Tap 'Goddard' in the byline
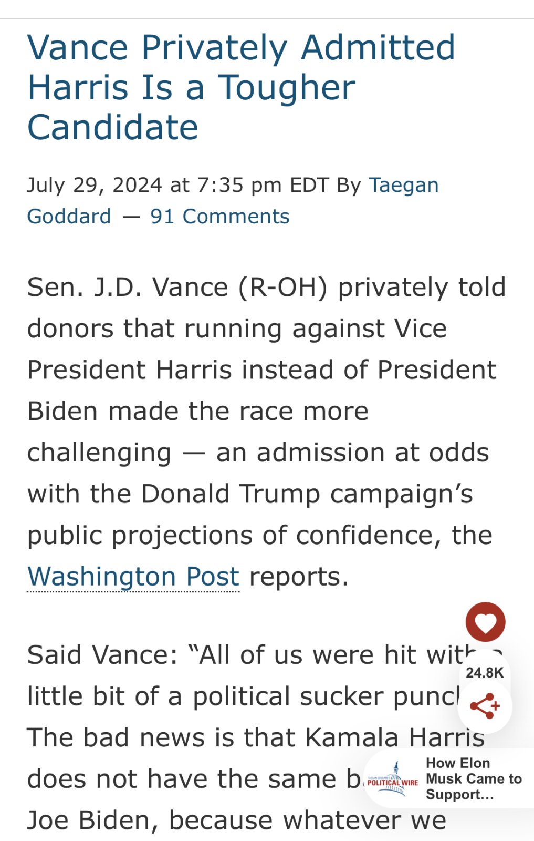 pos(69,217)
